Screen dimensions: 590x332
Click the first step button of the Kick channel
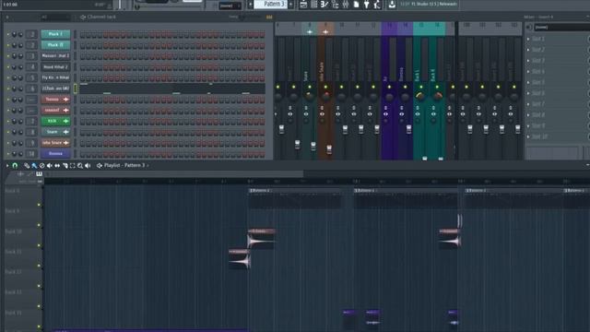tap(82, 121)
